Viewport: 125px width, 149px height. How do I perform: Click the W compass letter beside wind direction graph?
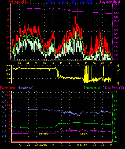[x=118, y=70]
